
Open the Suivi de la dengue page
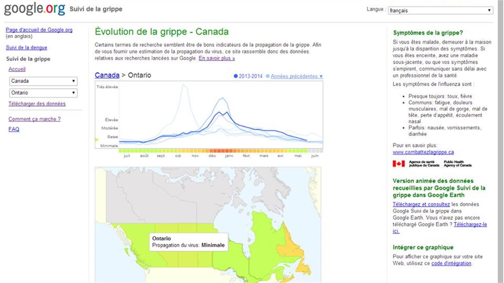26,48
